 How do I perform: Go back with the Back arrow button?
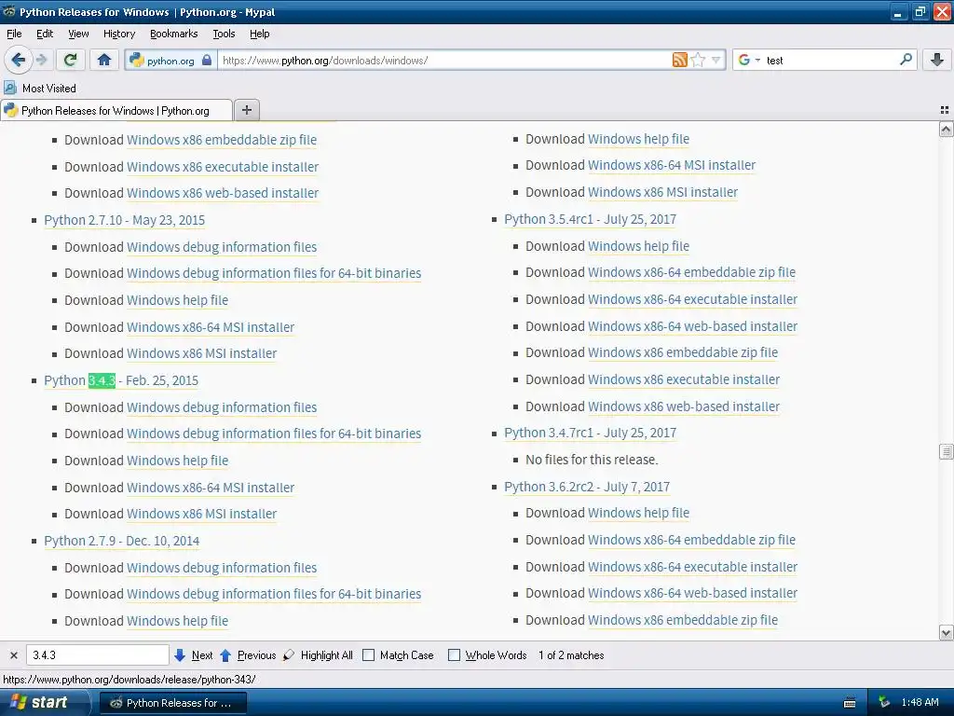[19, 60]
